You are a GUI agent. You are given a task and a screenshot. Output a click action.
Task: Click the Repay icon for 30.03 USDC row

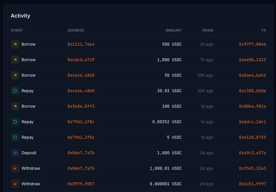coord(15,91)
